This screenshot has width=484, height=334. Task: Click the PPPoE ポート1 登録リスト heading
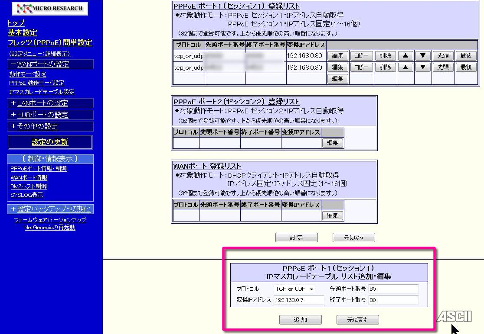pos(236,6)
